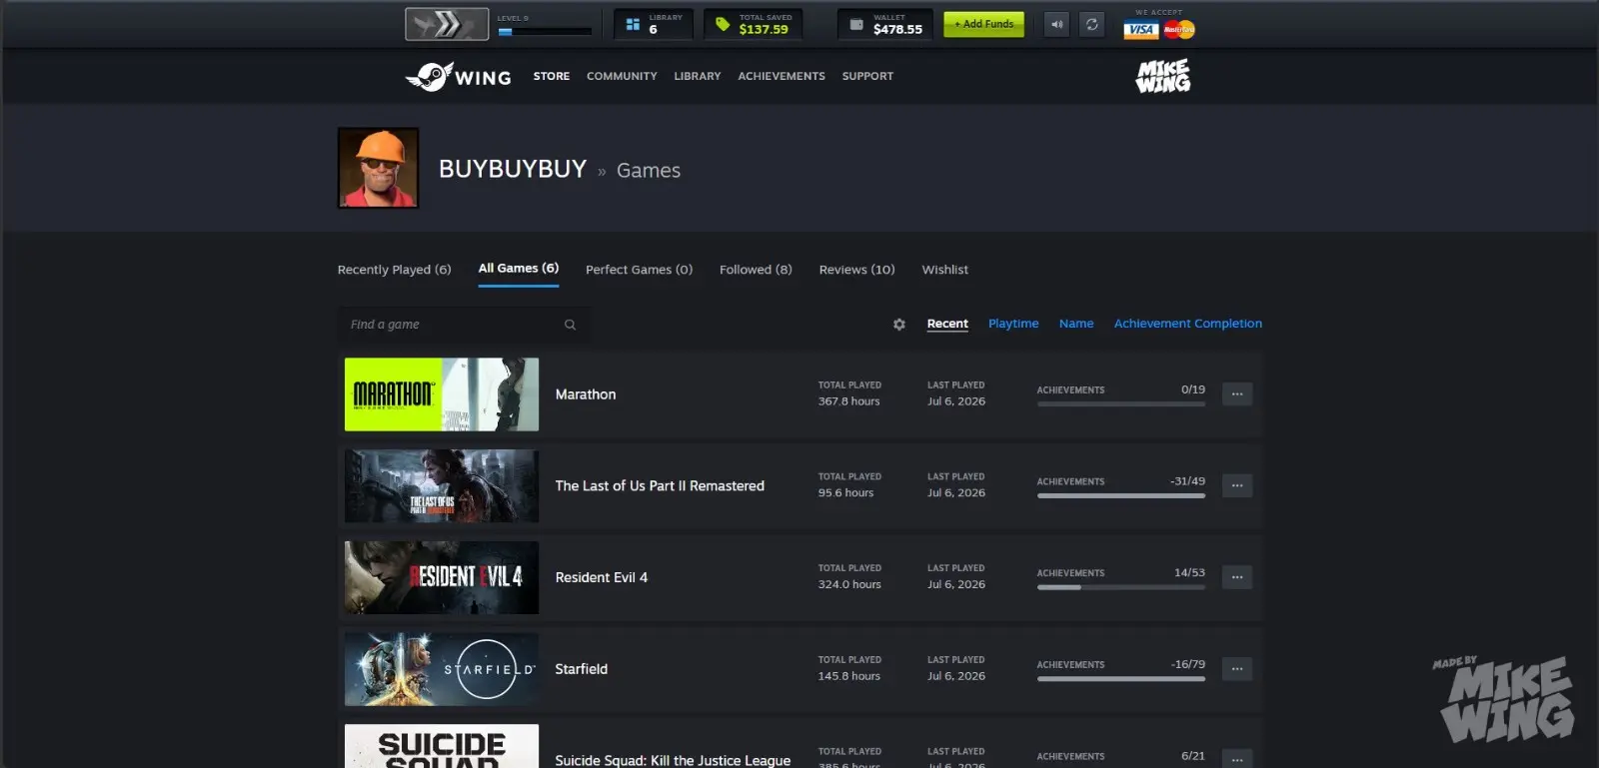Image resolution: width=1599 pixels, height=768 pixels.
Task: Click the Suicide Squad game thumbnail
Action: (x=442, y=746)
